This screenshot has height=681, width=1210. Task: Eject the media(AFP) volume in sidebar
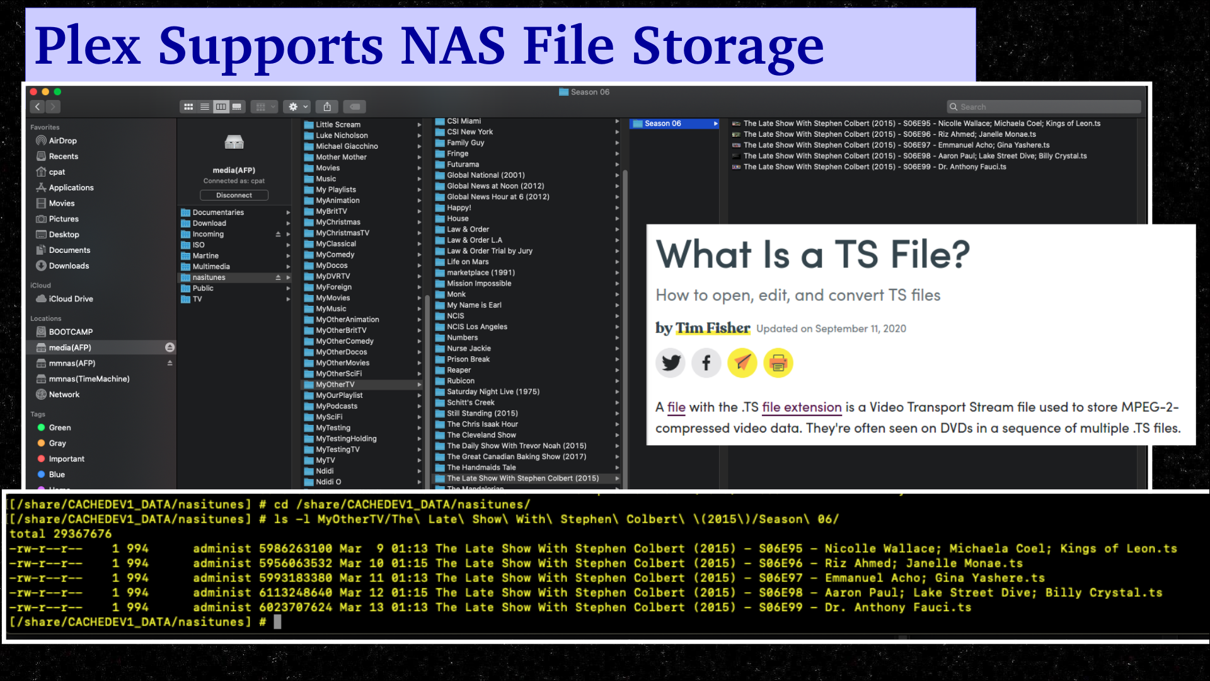click(x=170, y=347)
